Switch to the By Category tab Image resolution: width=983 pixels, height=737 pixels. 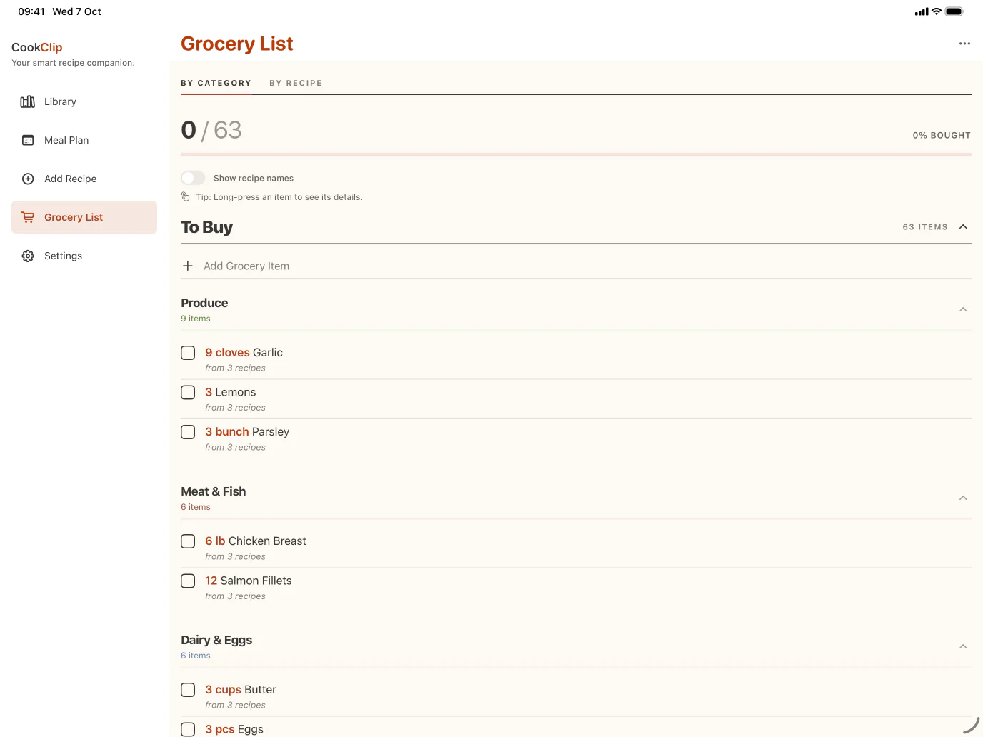click(216, 83)
